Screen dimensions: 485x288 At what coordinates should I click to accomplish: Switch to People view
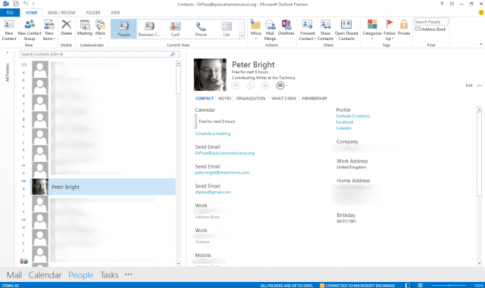124,29
